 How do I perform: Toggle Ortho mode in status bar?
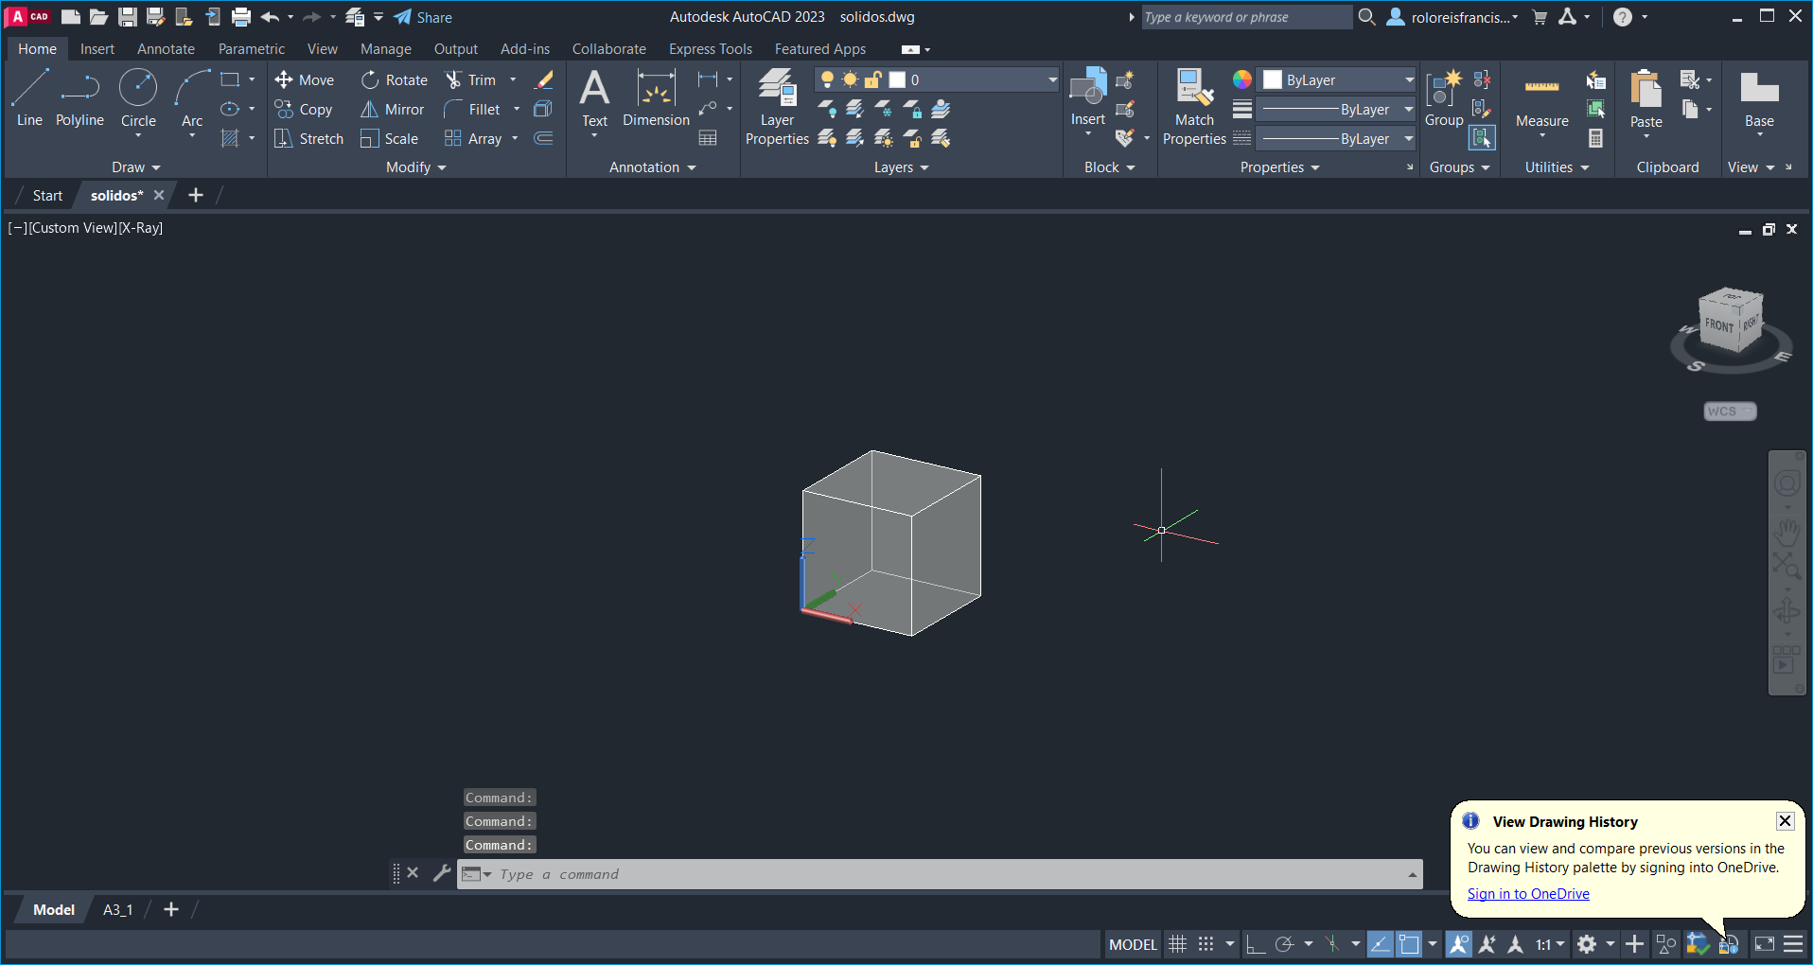coord(1255,944)
